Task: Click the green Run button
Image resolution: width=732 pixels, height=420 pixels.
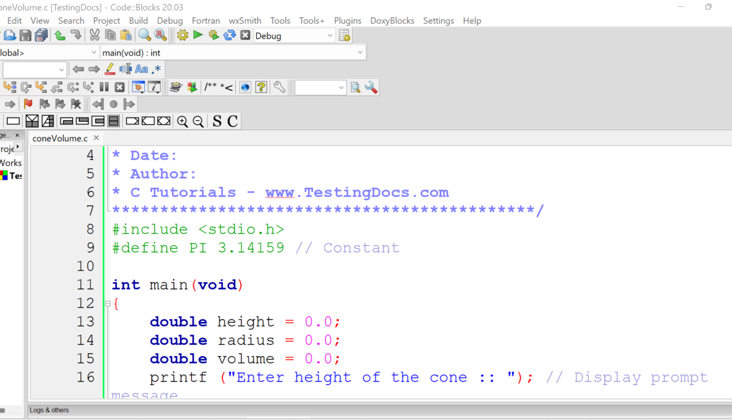Action: pyautogui.click(x=198, y=35)
